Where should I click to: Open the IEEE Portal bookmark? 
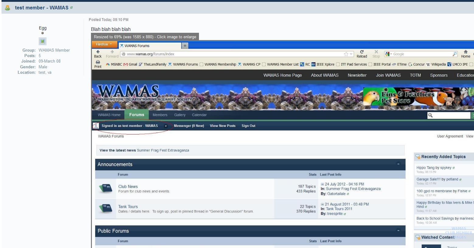tap(379, 64)
